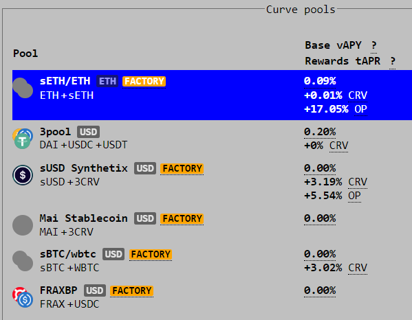Click the 3pool token icon

23,139
